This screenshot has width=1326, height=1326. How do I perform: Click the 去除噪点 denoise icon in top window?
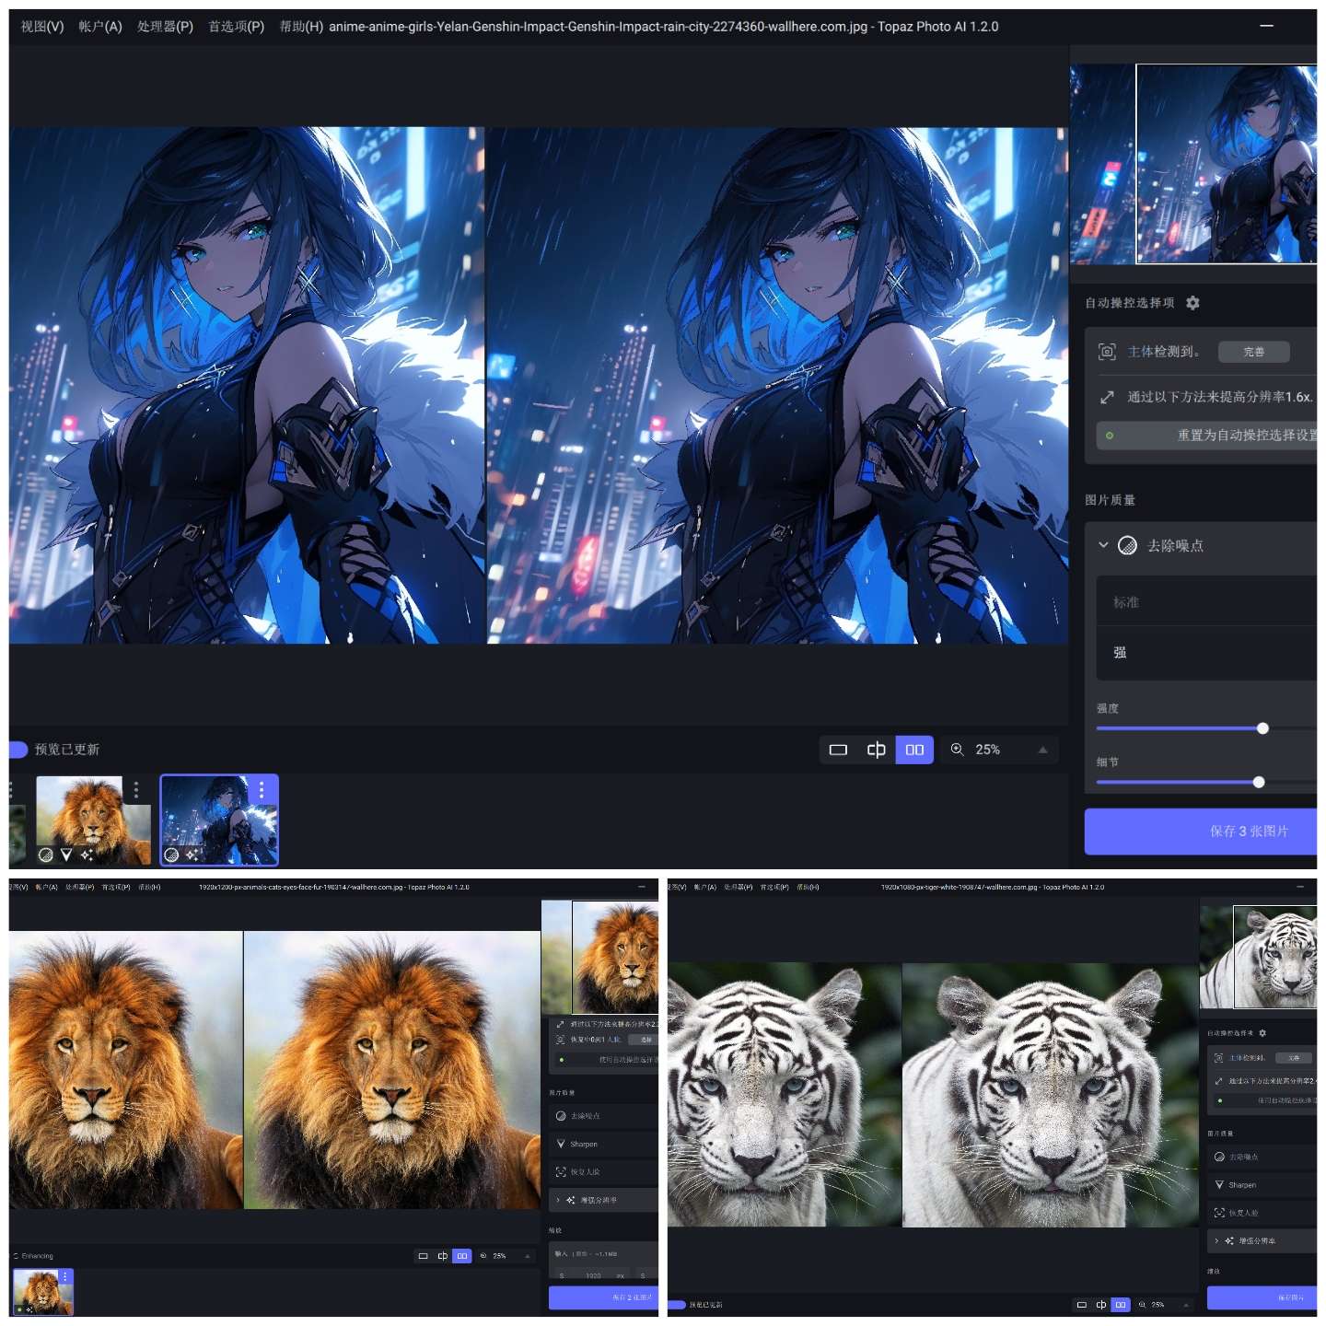point(1127,545)
